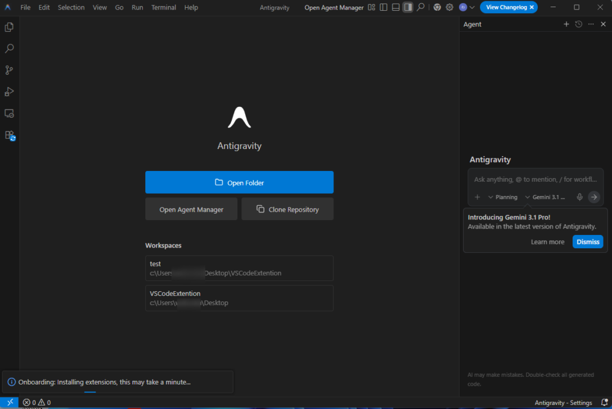Screen dimensions: 612x409
Task: Toggle the Agent side panel layout button
Action: tap(407, 8)
